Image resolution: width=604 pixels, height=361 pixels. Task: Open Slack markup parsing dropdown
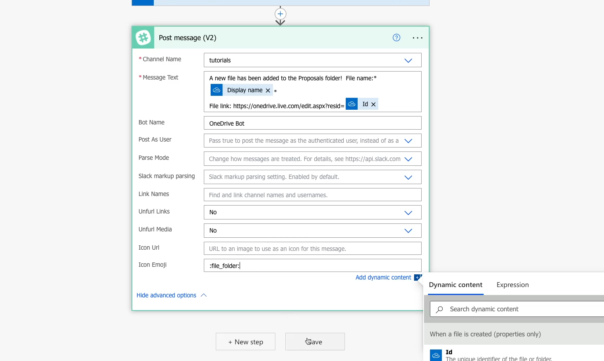point(408,177)
